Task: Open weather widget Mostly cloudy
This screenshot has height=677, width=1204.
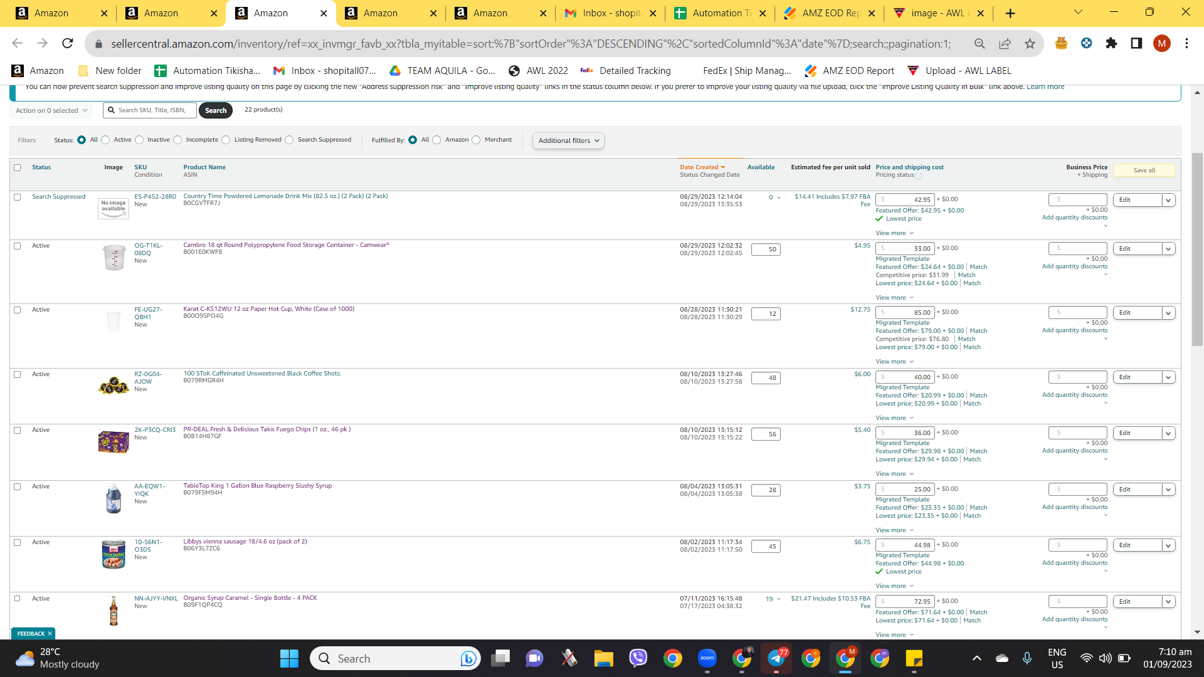Action: pyautogui.click(x=58, y=658)
